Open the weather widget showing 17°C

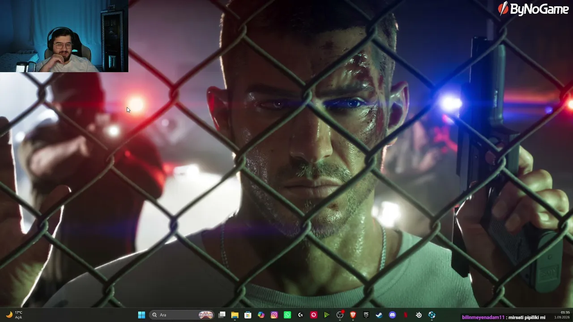click(x=14, y=315)
